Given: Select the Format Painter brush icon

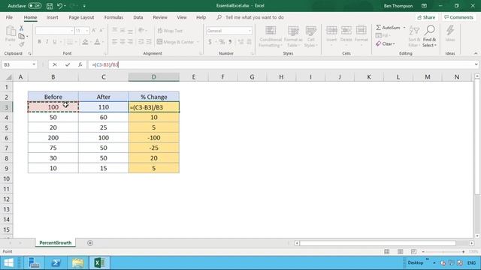Looking at the screenshot, I should tap(22, 45).
